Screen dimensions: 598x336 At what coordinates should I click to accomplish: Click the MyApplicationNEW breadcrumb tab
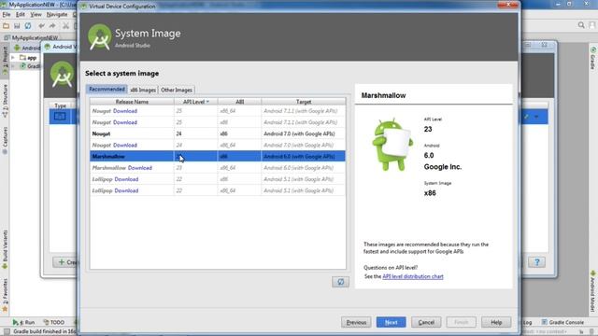(31, 37)
